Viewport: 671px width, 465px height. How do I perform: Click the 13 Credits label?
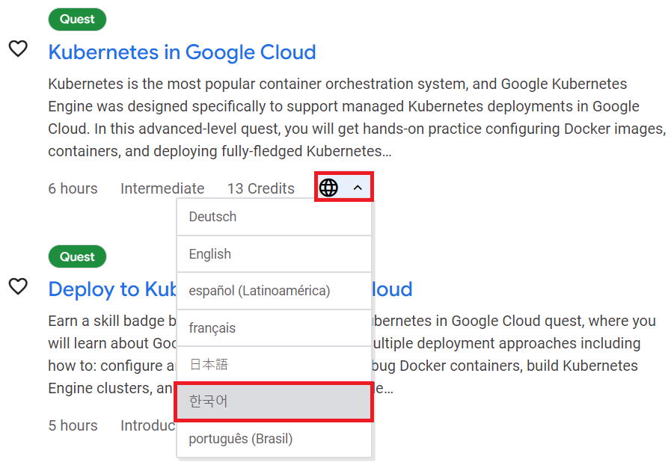pos(260,188)
